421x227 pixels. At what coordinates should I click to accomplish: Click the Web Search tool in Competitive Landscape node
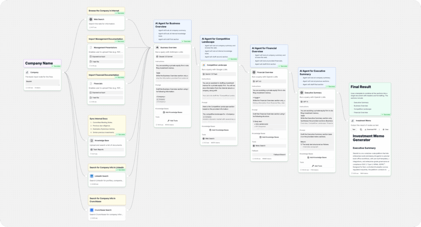[219, 139]
